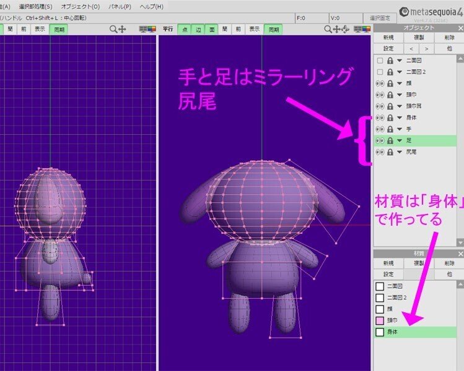Click the gray monitor layout icon in the right viewport
Screen dimensions: 464x371
coord(357,29)
